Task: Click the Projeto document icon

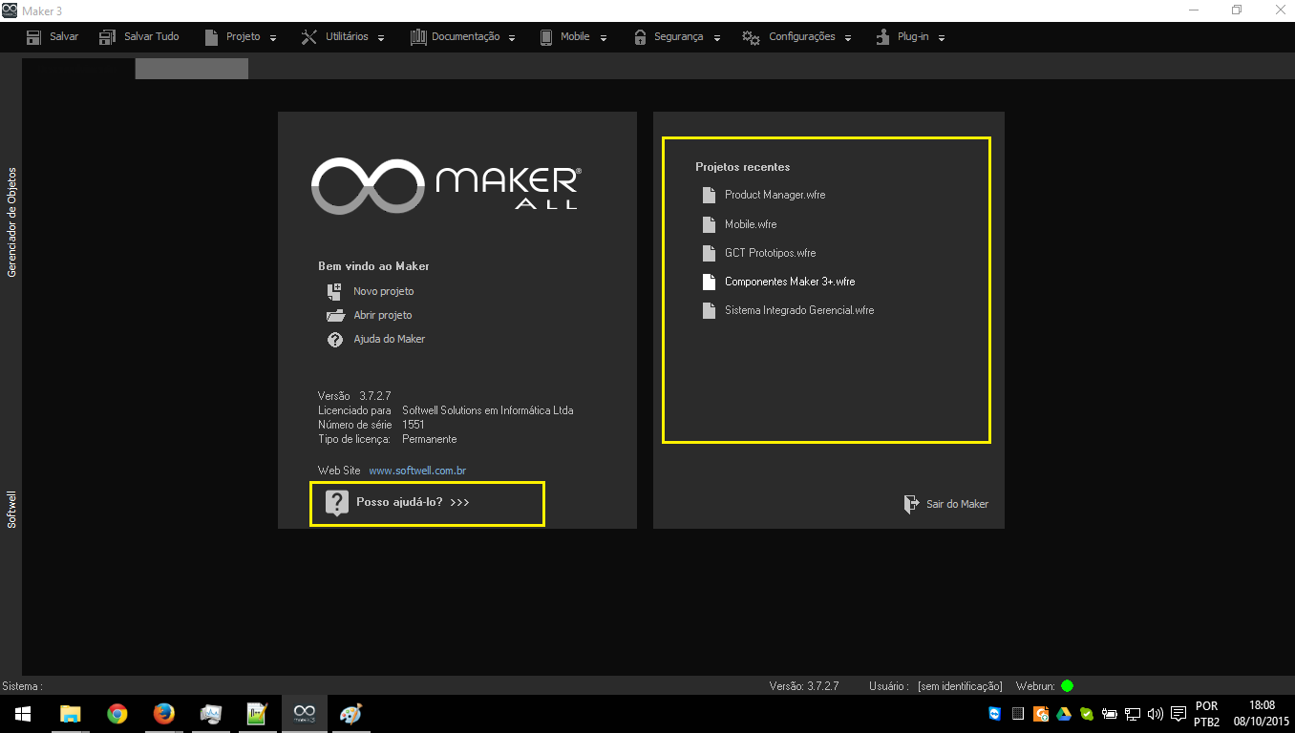Action: click(x=212, y=37)
